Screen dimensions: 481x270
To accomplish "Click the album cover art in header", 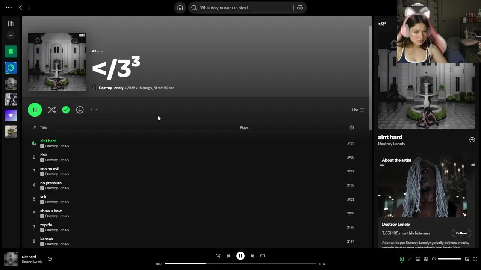I will [x=57, y=61].
